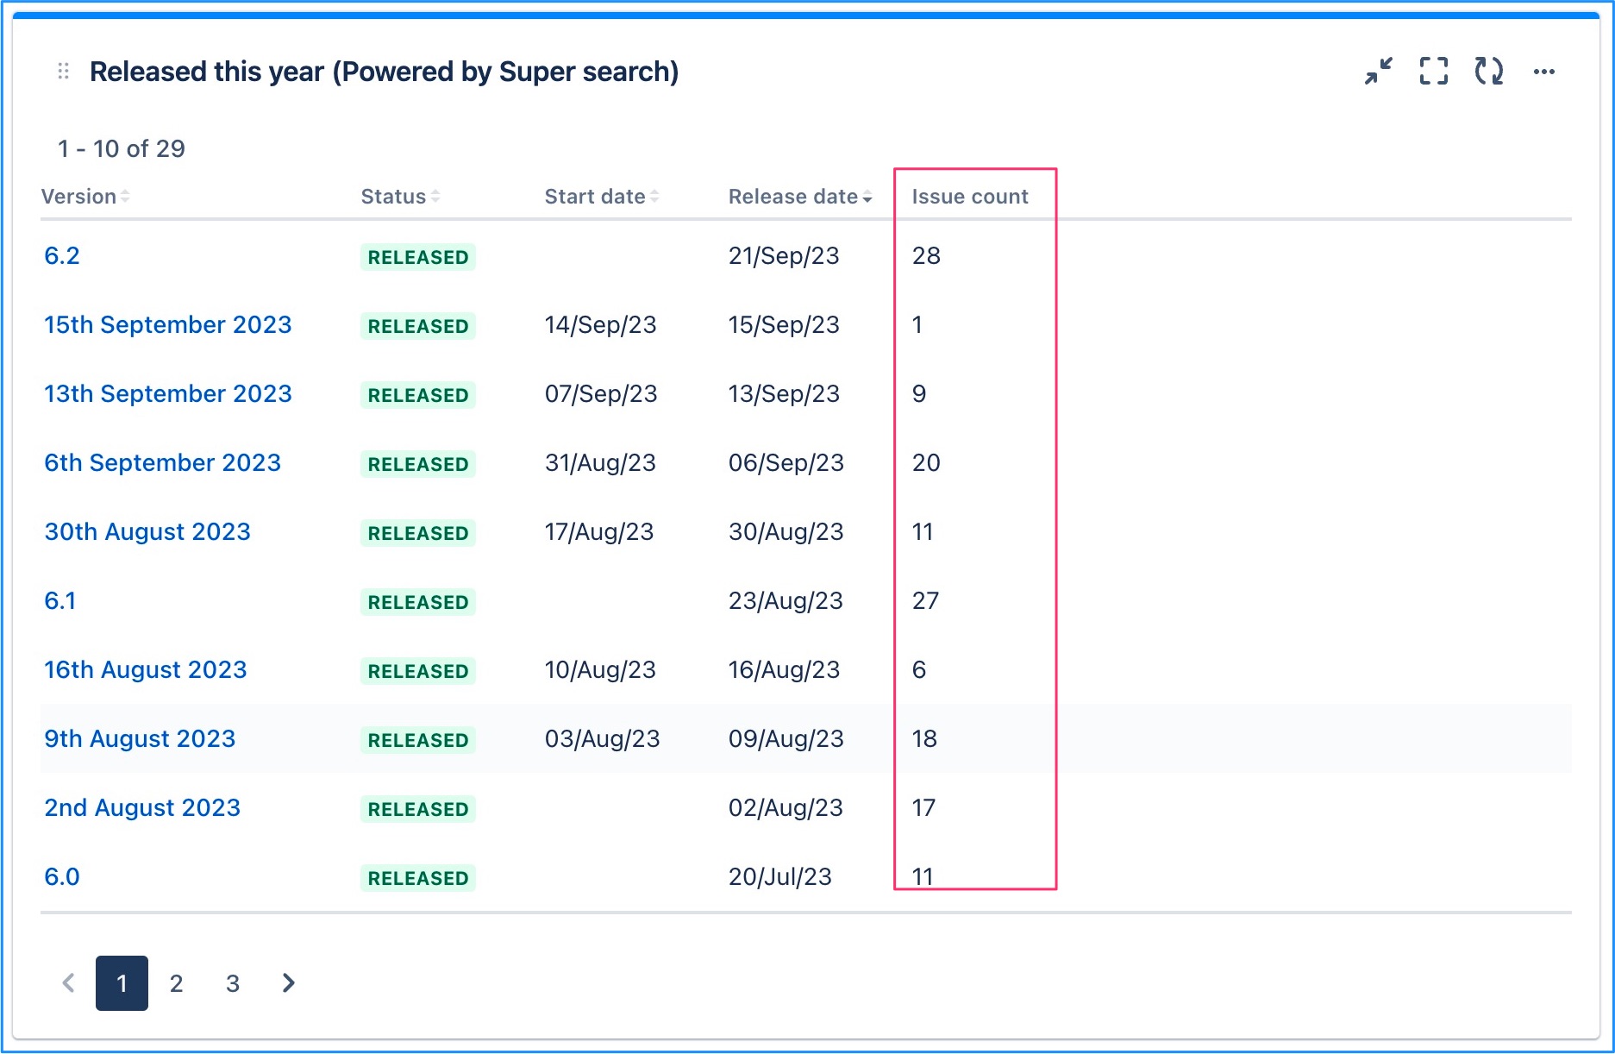The width and height of the screenshot is (1615, 1054).
Task: Go to next page arrow
Action: point(289,982)
